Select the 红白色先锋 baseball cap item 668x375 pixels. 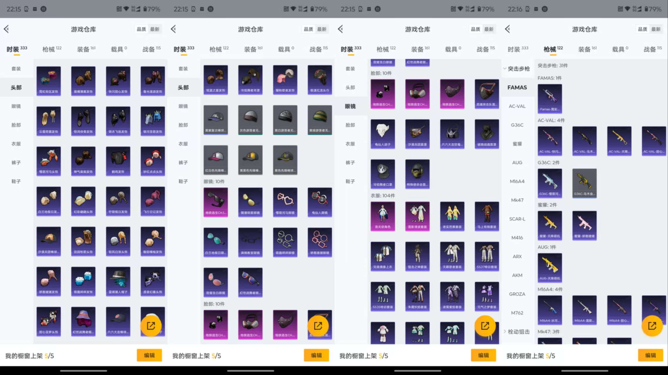[x=216, y=160]
